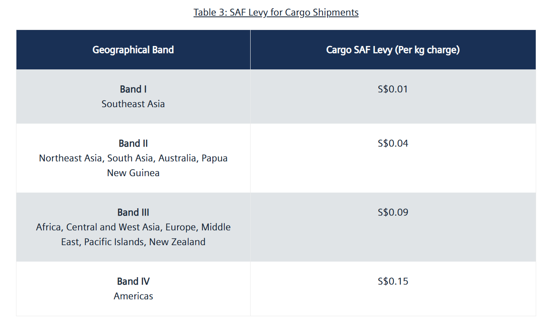
Task: Click the S$0.15 levy value
Action: point(393,281)
